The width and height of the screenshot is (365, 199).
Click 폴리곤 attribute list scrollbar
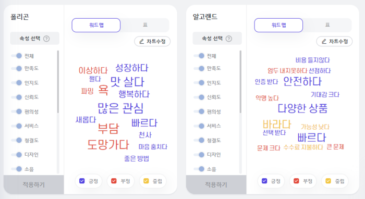click(x=58, y=82)
